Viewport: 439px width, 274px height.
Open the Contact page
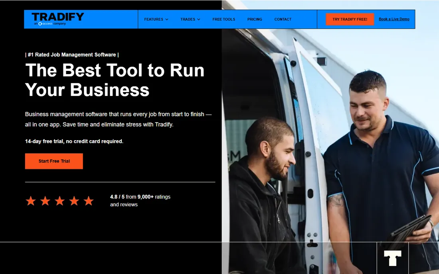tap(283, 19)
